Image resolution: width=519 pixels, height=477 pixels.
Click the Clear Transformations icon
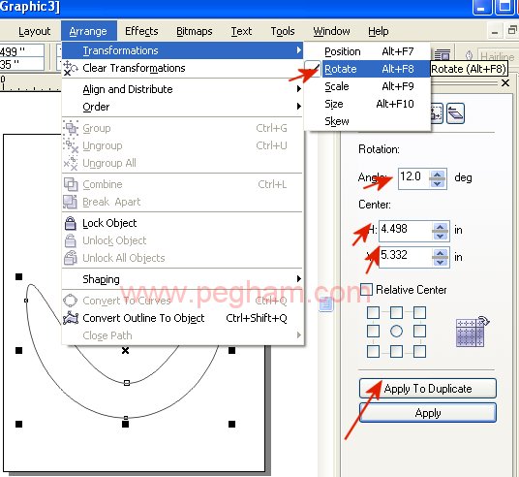70,68
